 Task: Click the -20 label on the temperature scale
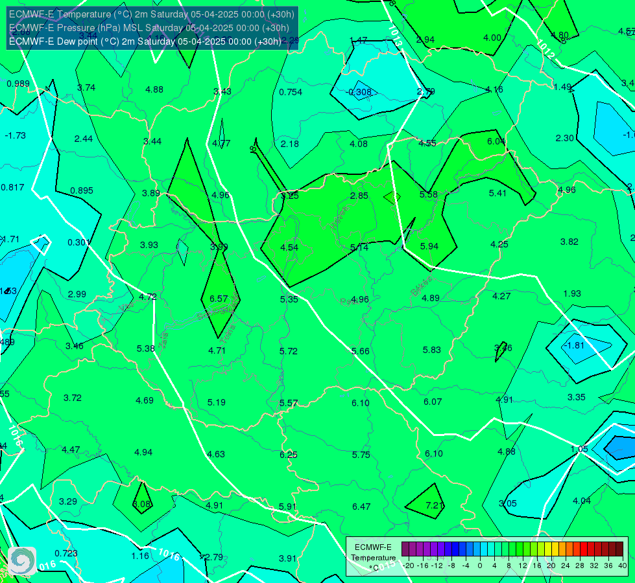[408, 566]
